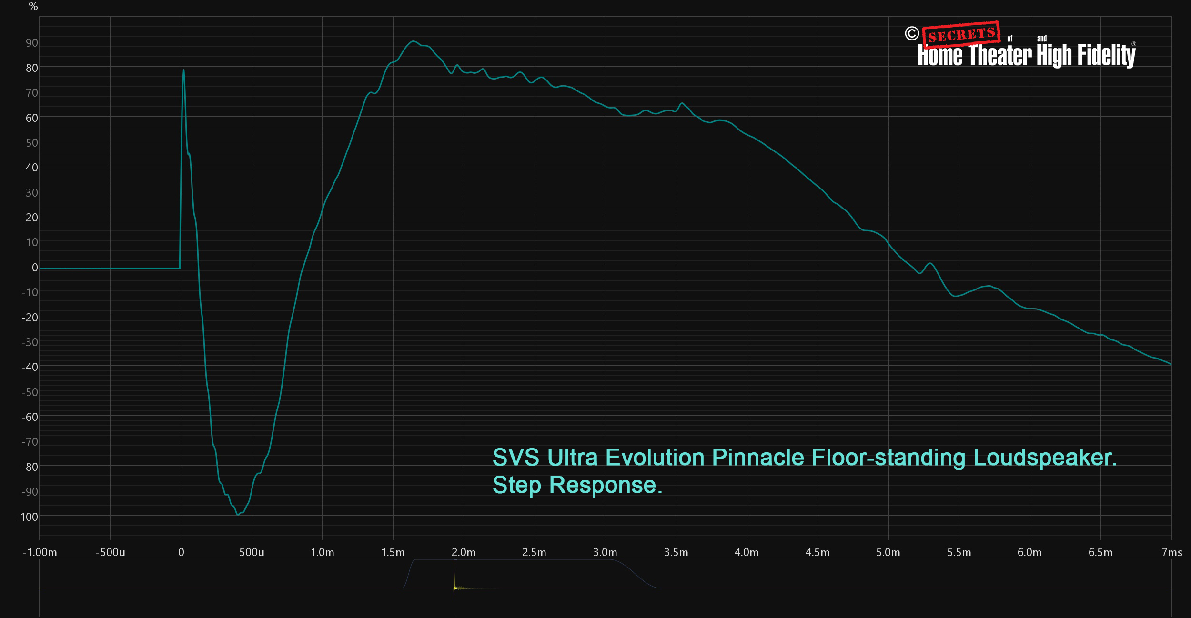1191x618 pixels.
Task: Click the '7ms' time axis end label
Action: pyautogui.click(x=1172, y=552)
